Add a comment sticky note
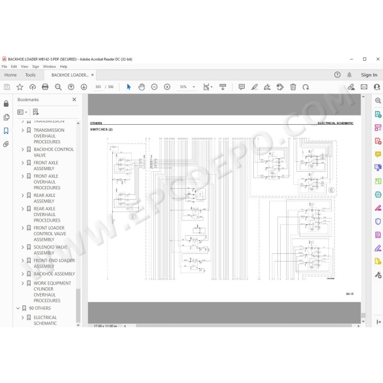The width and height of the screenshot is (383, 383). [242, 87]
